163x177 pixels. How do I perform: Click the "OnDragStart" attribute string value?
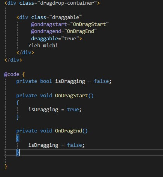89,24
